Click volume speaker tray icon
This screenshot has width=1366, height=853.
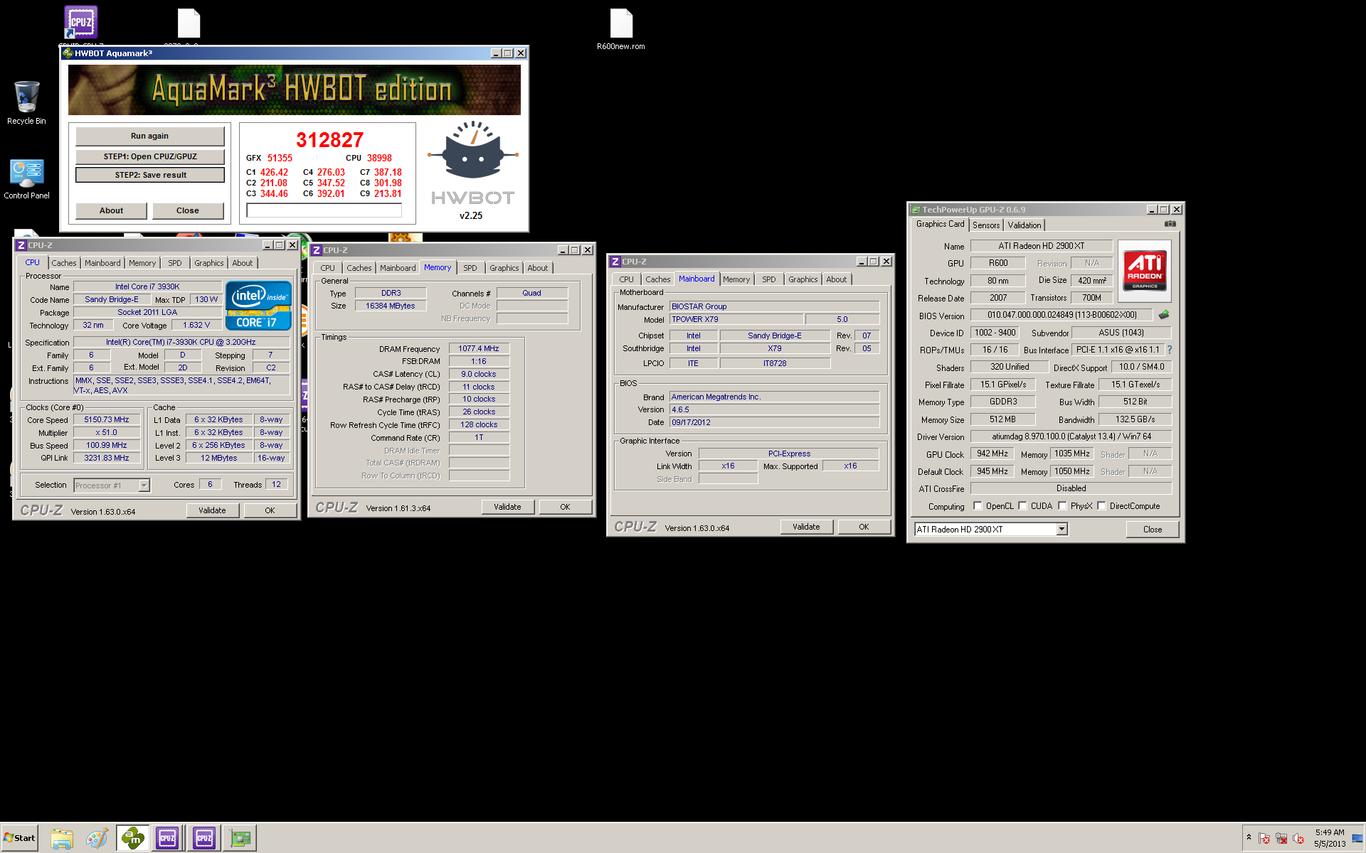pyautogui.click(x=1298, y=838)
